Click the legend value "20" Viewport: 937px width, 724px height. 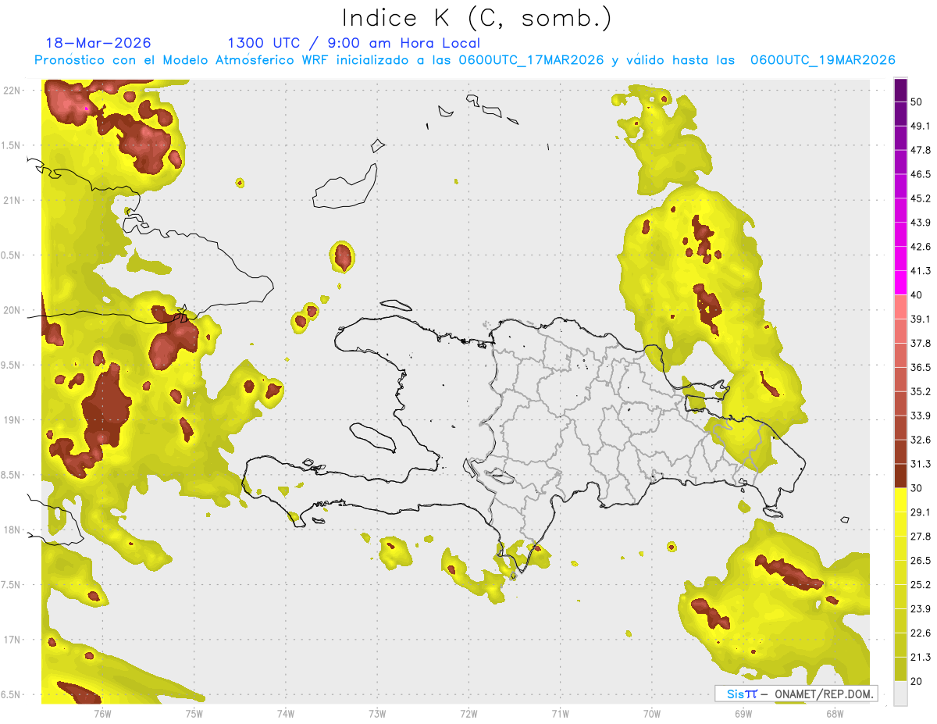(x=917, y=681)
